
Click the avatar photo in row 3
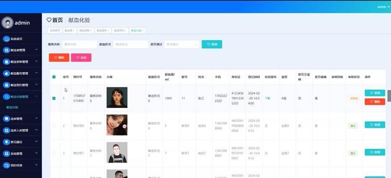pos(117,152)
